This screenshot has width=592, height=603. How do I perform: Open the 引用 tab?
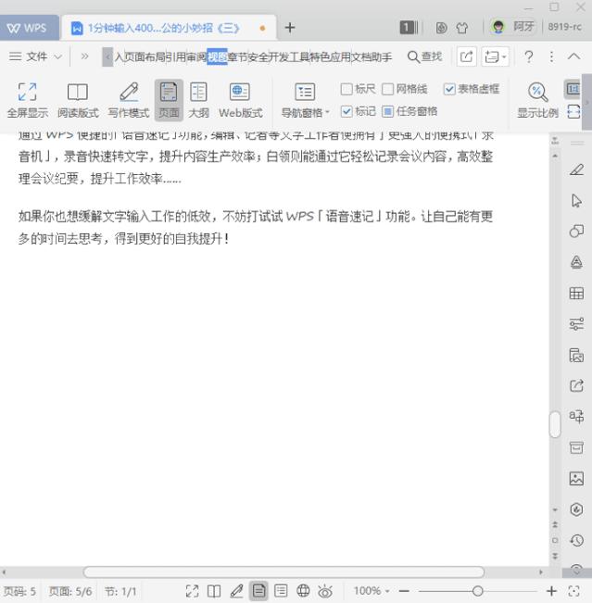pyautogui.click(x=176, y=57)
